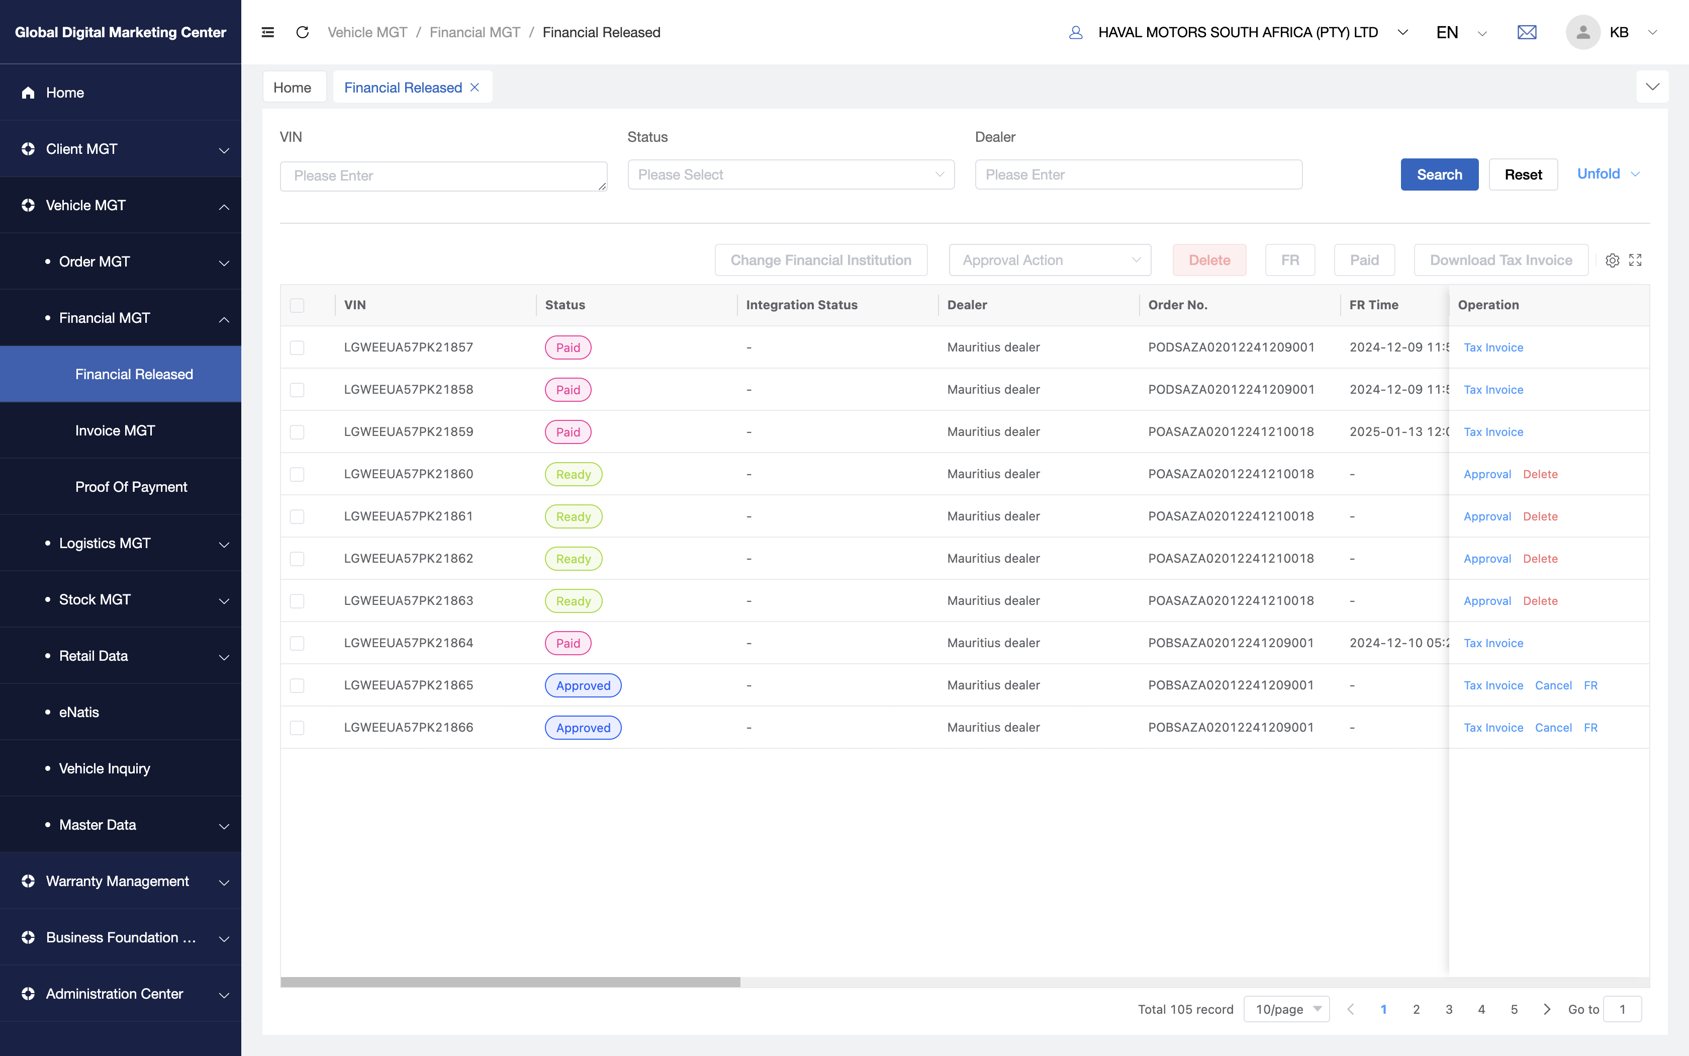Close the Financial Released tab
This screenshot has height=1056, width=1689.
[475, 87]
